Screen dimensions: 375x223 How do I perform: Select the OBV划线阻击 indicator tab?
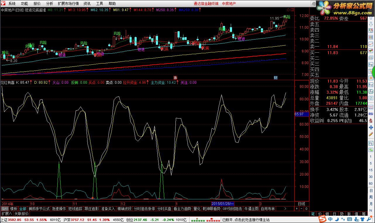point(232,209)
